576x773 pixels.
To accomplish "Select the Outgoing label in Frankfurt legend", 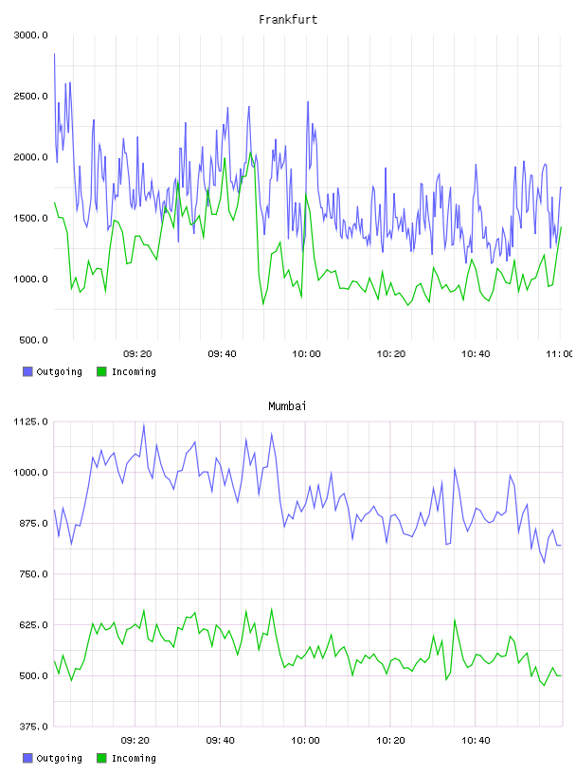I will click(59, 372).
